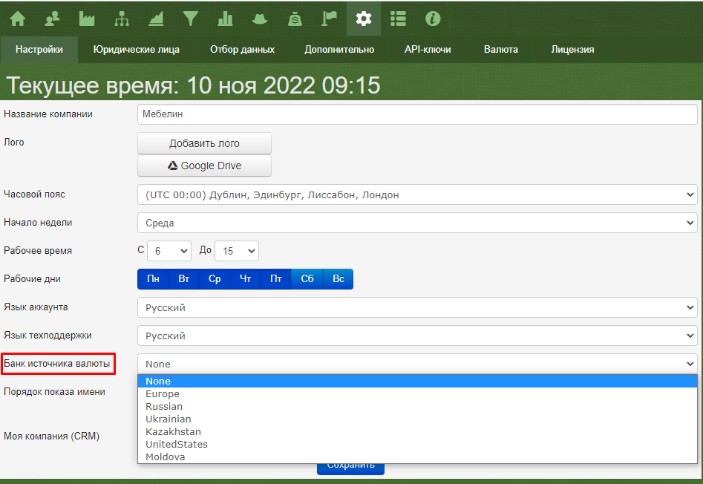Toggle Вт working day

(x=184, y=279)
